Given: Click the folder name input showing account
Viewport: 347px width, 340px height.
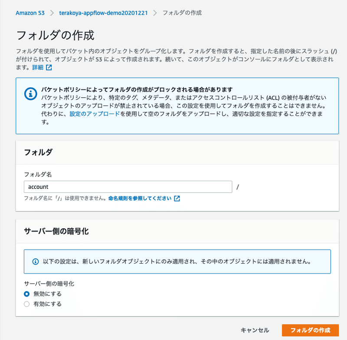Looking at the screenshot, I should coord(128,187).
